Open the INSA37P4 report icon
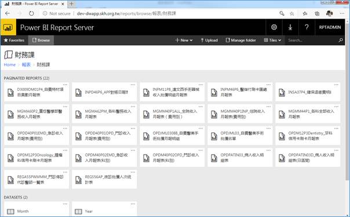The height and width of the screenshot is (217, 350). (x=282, y=93)
